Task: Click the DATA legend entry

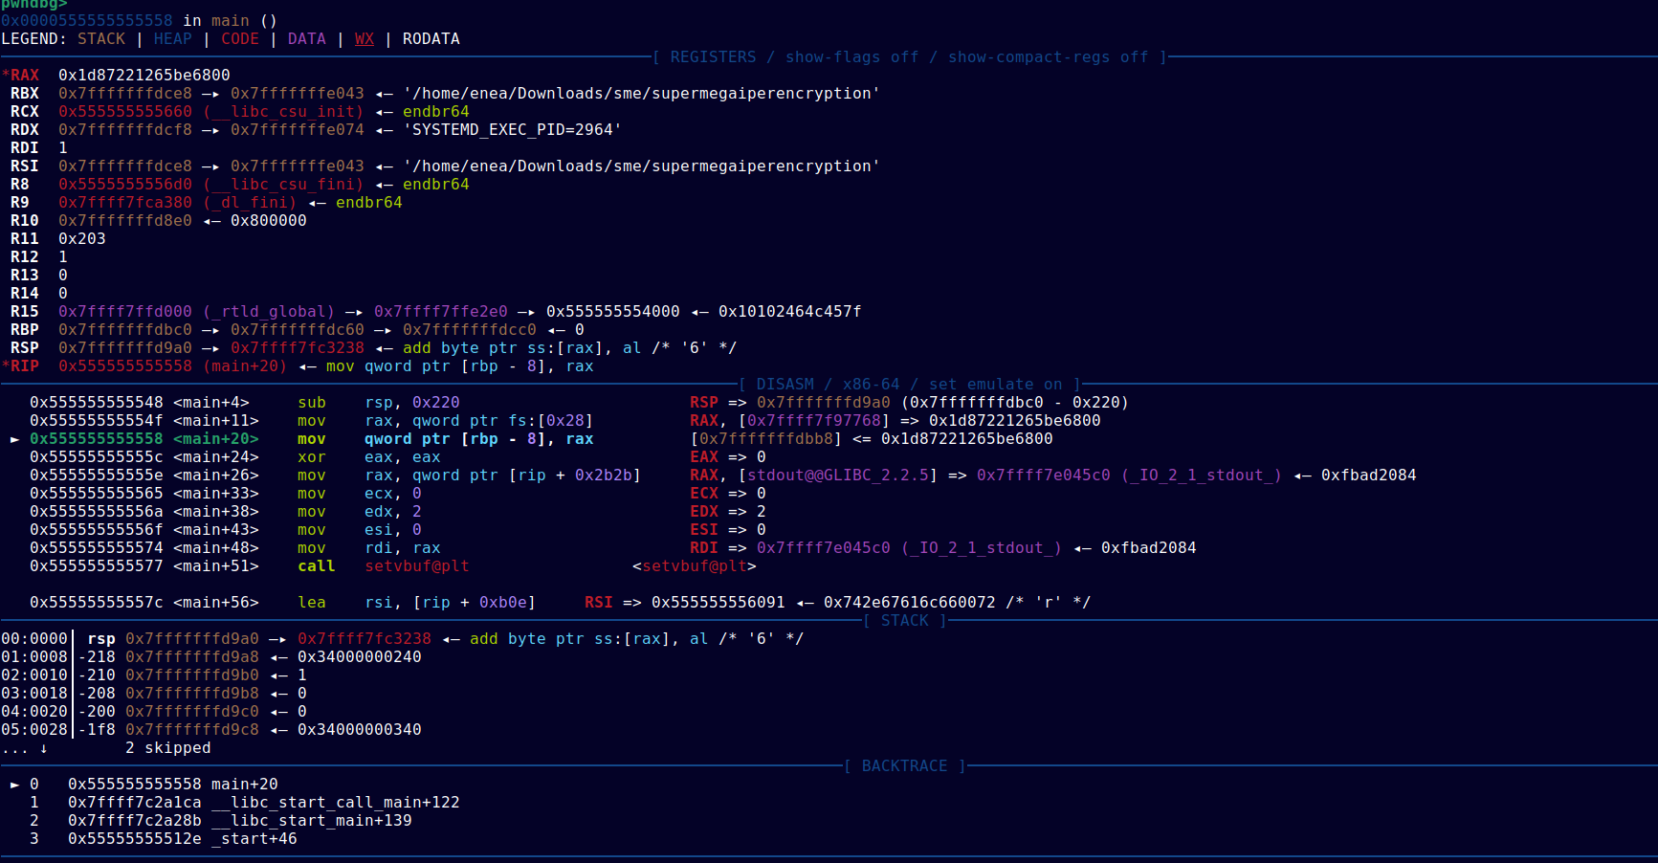Action: (x=307, y=38)
